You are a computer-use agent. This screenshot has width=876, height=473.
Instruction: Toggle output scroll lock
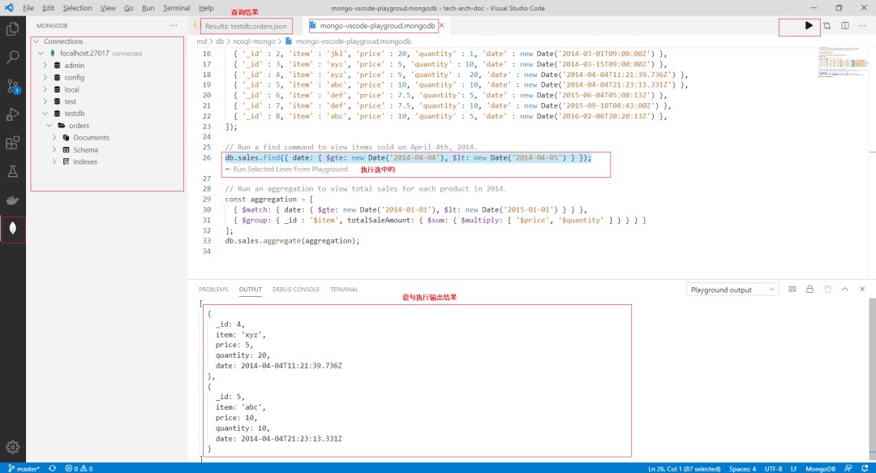tap(809, 290)
